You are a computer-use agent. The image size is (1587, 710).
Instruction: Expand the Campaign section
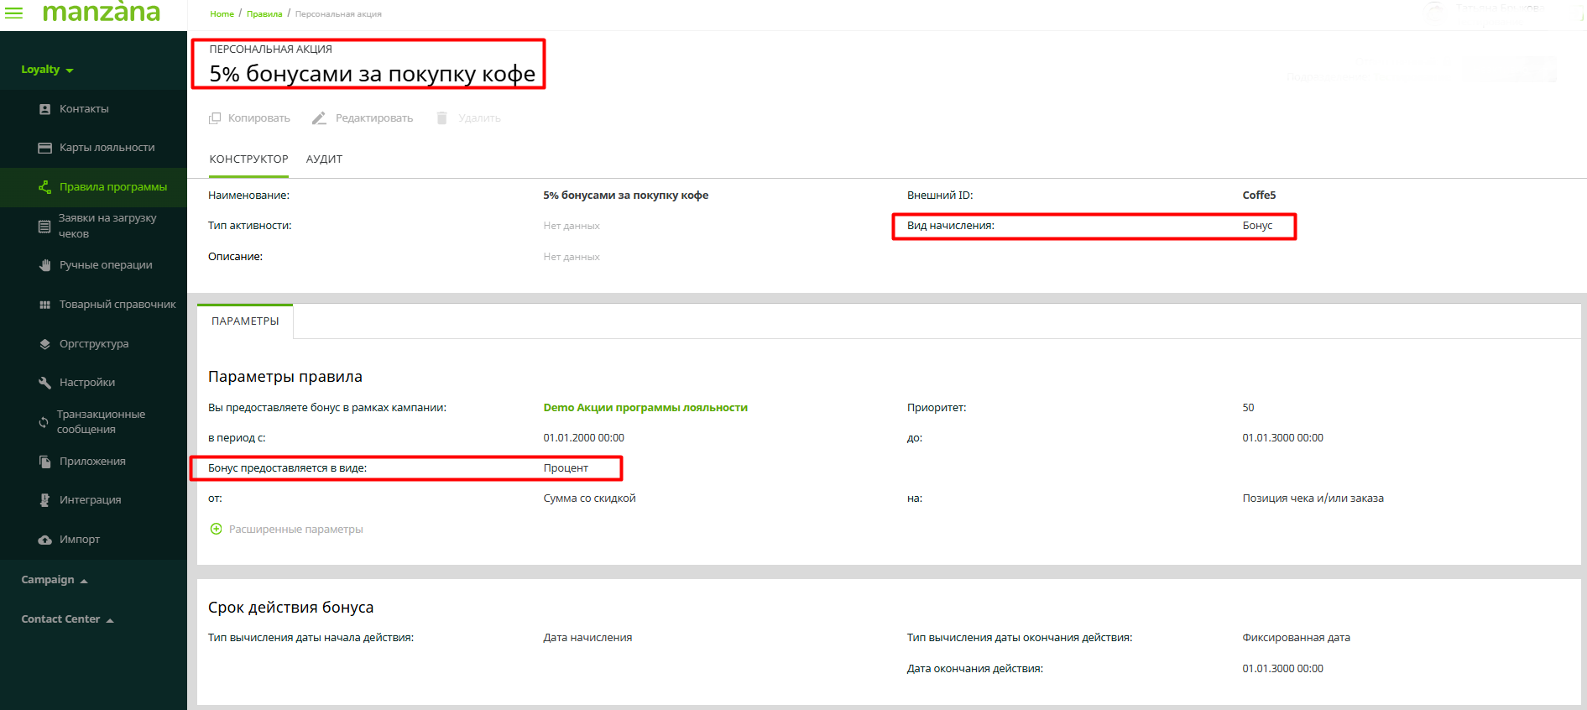(55, 580)
